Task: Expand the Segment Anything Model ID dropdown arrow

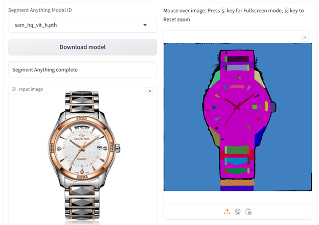Action: pyautogui.click(x=145, y=25)
